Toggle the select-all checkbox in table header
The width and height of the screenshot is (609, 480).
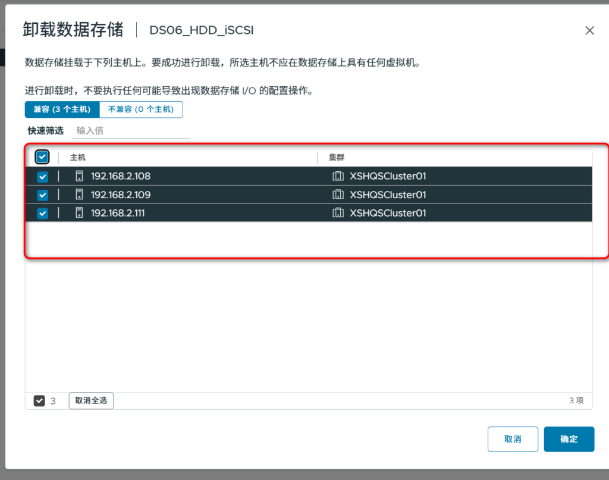(x=42, y=157)
